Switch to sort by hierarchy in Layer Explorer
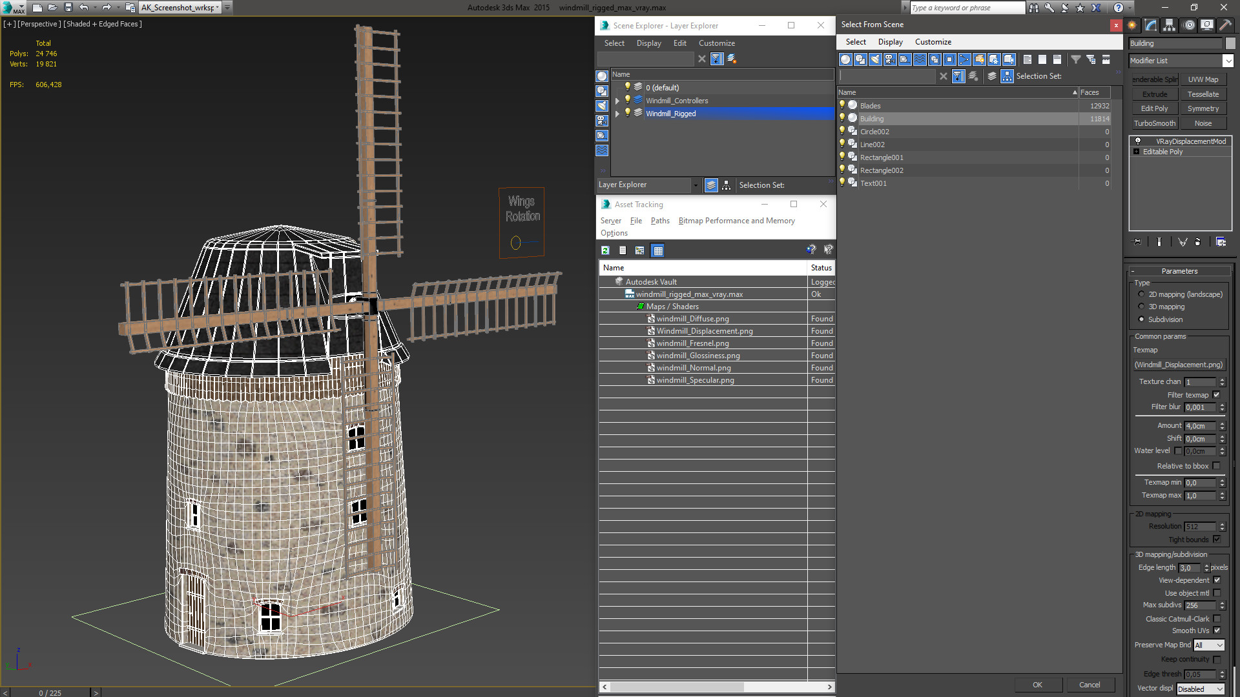Image resolution: width=1240 pixels, height=697 pixels. click(727, 185)
